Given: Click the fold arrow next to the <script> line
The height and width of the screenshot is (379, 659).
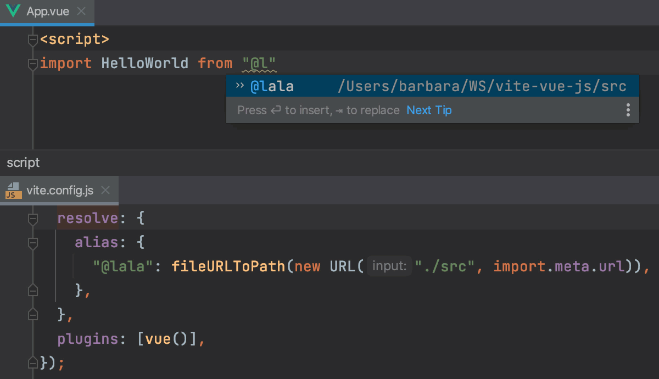Looking at the screenshot, I should [32, 39].
